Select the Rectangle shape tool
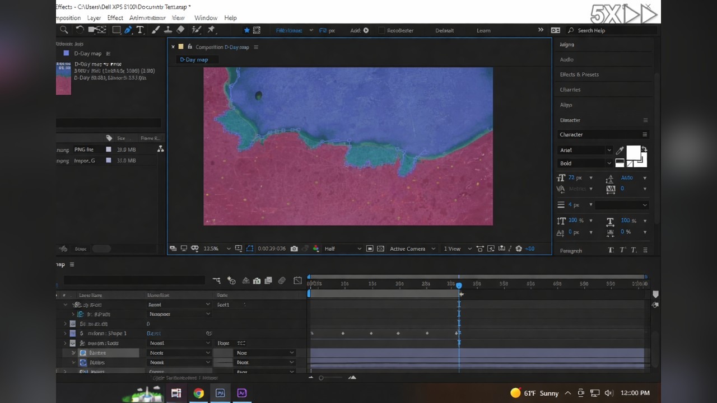 point(117,30)
